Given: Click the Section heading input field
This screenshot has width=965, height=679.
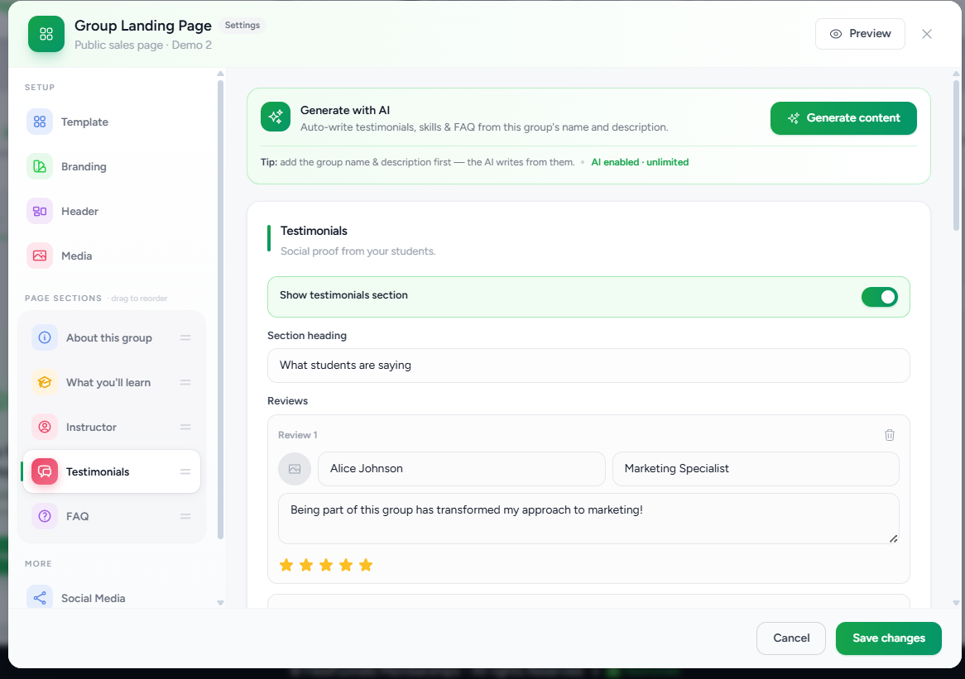Looking at the screenshot, I should pos(588,366).
